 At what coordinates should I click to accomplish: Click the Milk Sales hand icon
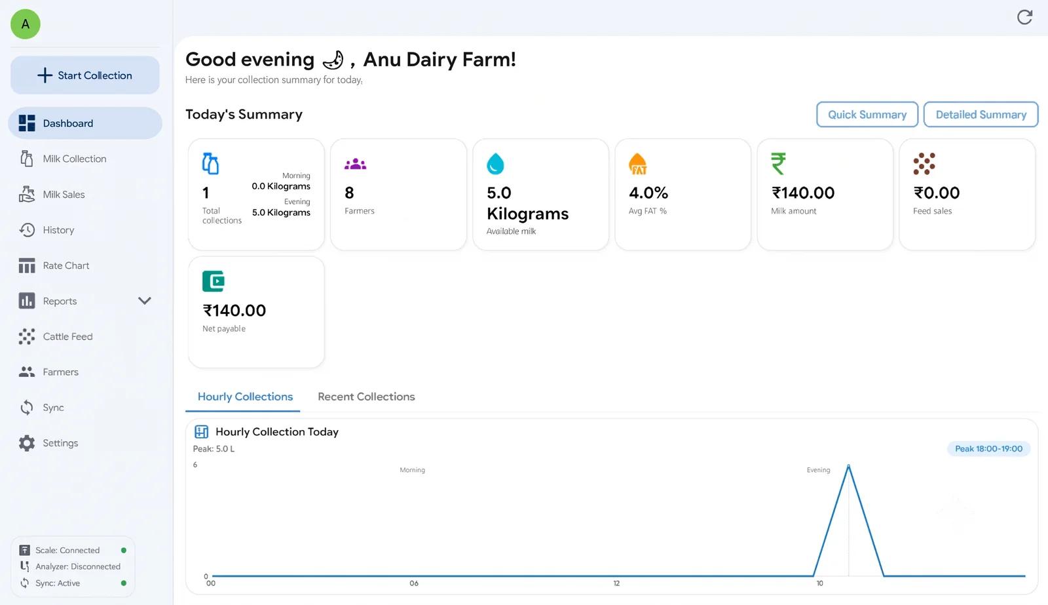(27, 194)
